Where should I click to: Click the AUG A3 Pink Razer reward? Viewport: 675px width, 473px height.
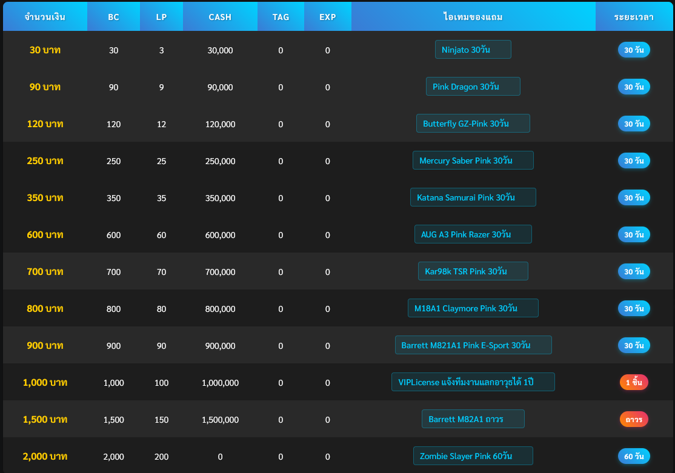click(473, 234)
